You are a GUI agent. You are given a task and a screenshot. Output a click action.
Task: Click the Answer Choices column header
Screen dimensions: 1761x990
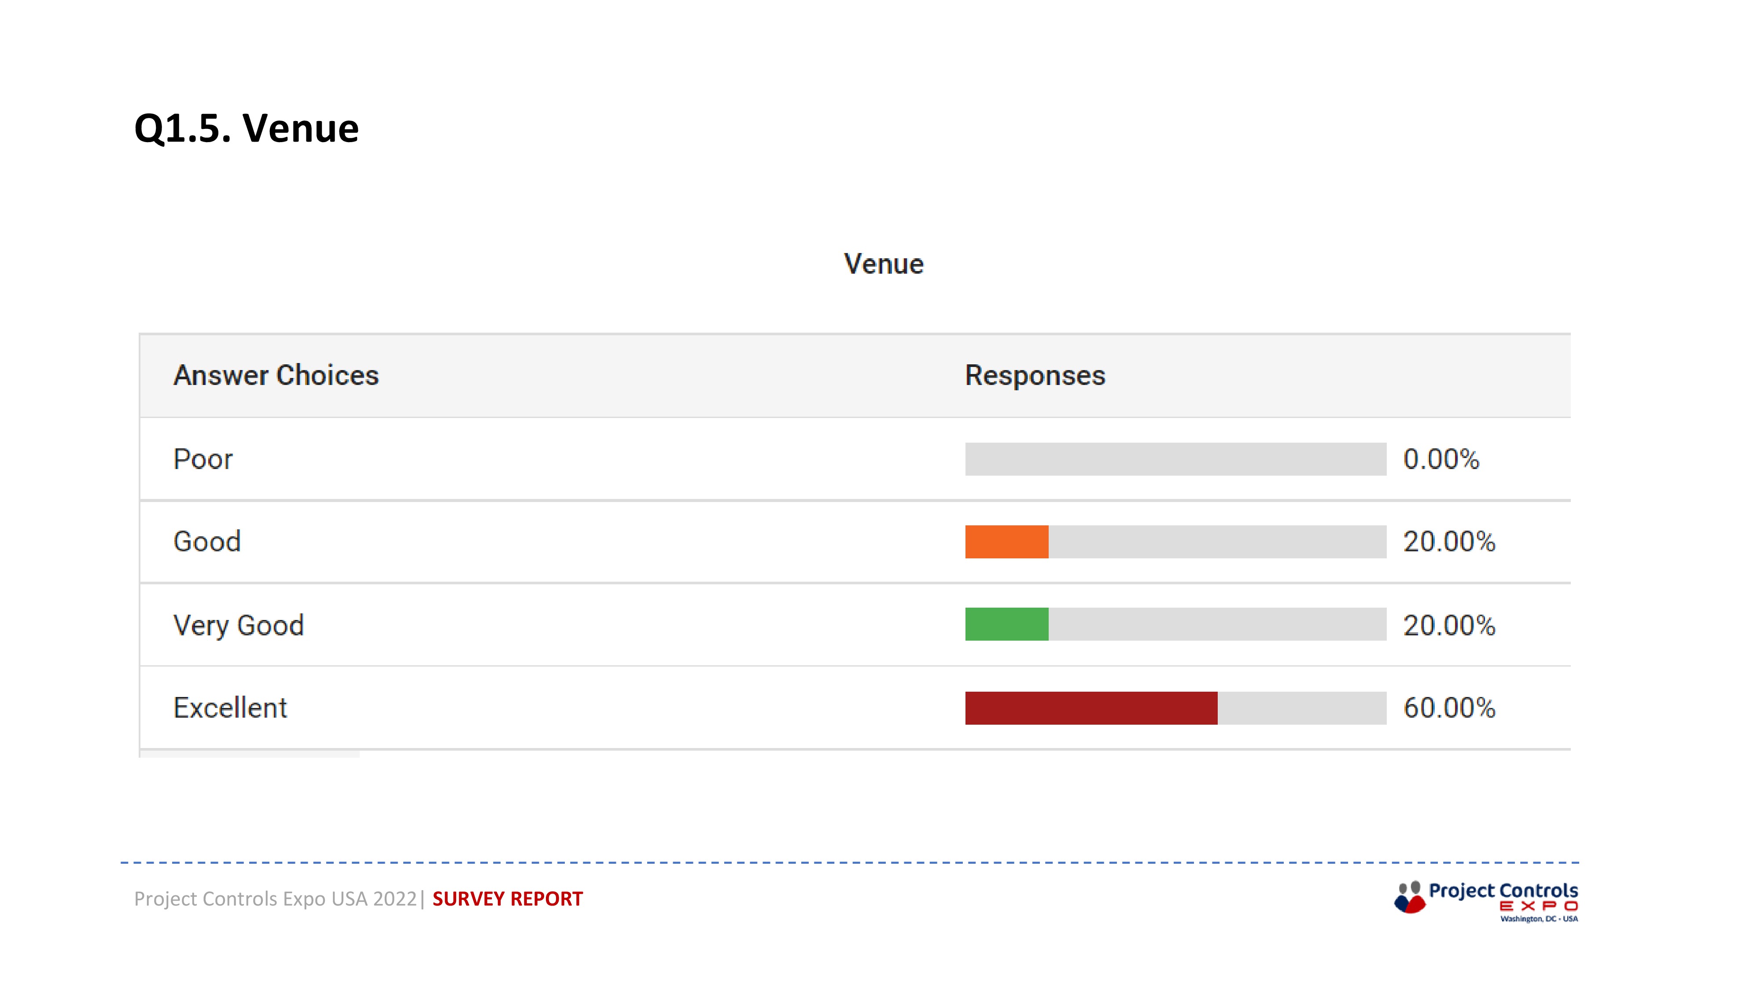[x=276, y=375]
